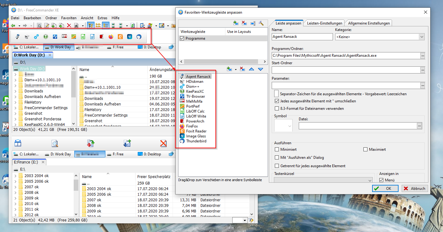Uncheck the Programme toolbar checkbox
The image size is (443, 232).
pyautogui.click(x=182, y=38)
